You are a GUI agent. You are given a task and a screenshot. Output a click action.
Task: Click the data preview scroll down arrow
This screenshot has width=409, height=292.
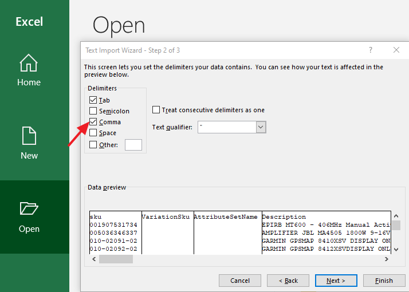click(396, 250)
